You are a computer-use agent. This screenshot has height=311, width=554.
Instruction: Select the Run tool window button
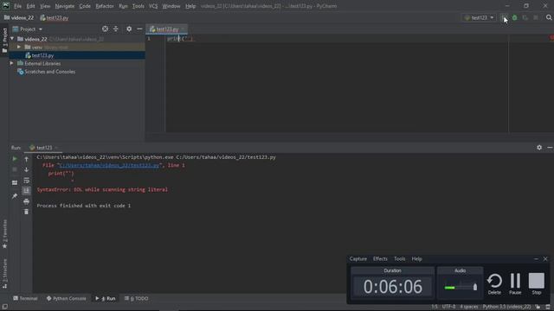coord(106,298)
